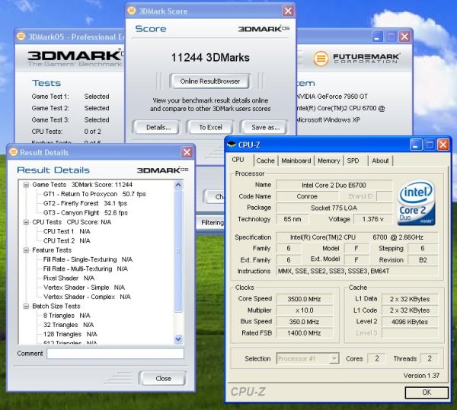Click the 11244 3DMarks score text
Image resolution: width=457 pixels, height=410 pixels.
[210, 58]
